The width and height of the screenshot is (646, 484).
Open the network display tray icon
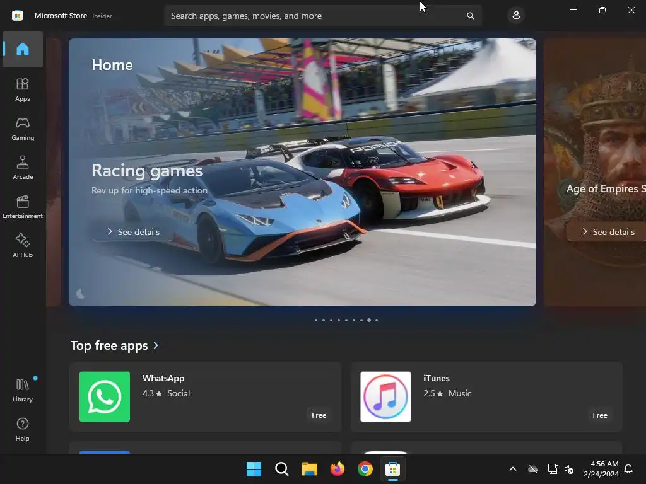(553, 469)
